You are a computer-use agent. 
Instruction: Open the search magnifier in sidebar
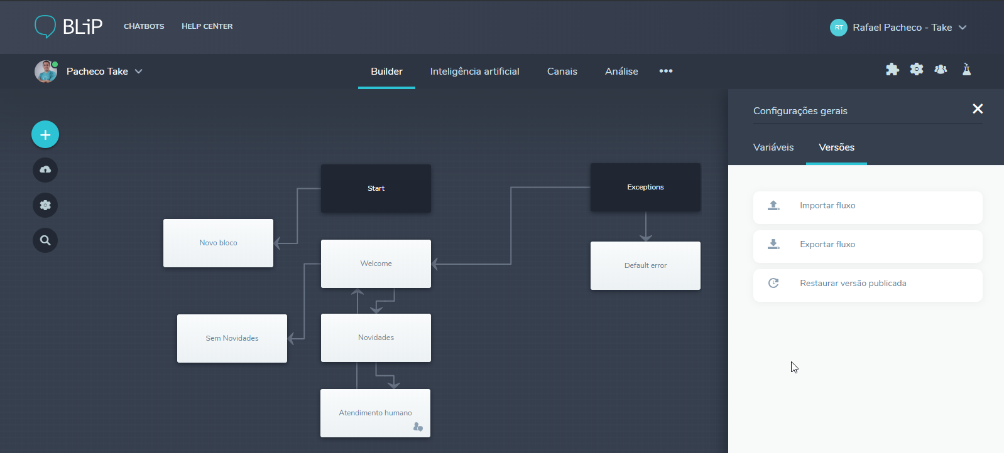(45, 240)
